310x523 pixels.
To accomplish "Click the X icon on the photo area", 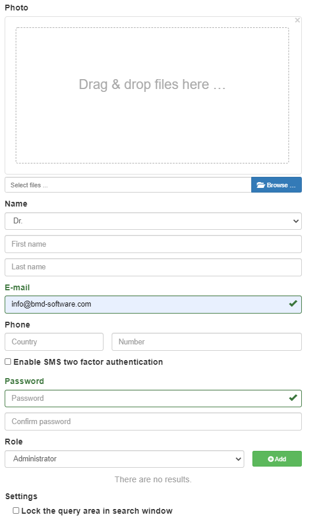I will 297,20.
